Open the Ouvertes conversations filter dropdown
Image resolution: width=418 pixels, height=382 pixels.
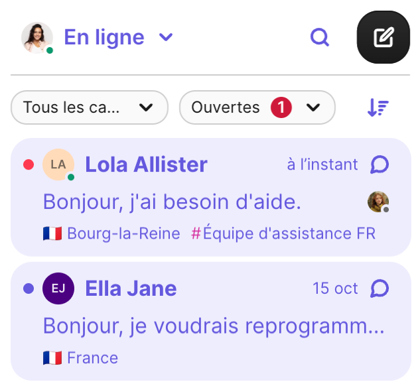257,107
